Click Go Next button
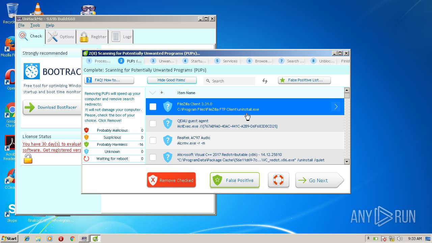The height and width of the screenshot is (243, 432). click(319, 180)
